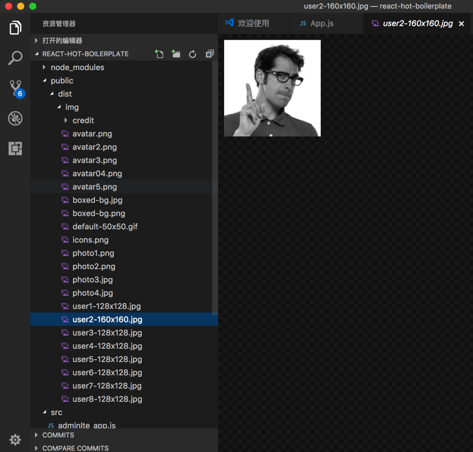Open avatar5.png in the file tree

tap(124, 187)
